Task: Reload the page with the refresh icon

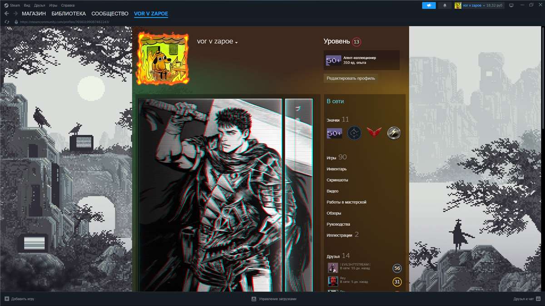Action: (6, 22)
